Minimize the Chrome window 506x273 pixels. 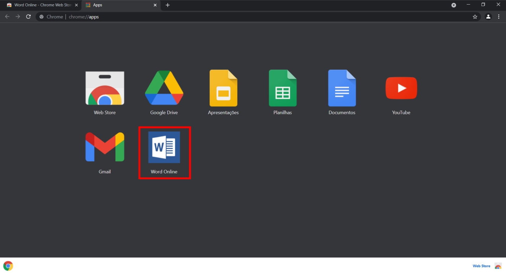coord(469,5)
